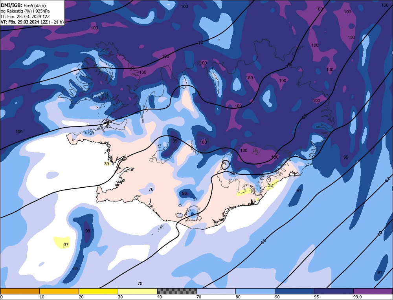This screenshot has height=300, width=393.
Task: Pick the lavender 70–80 legend swatch
Action: click(216, 291)
